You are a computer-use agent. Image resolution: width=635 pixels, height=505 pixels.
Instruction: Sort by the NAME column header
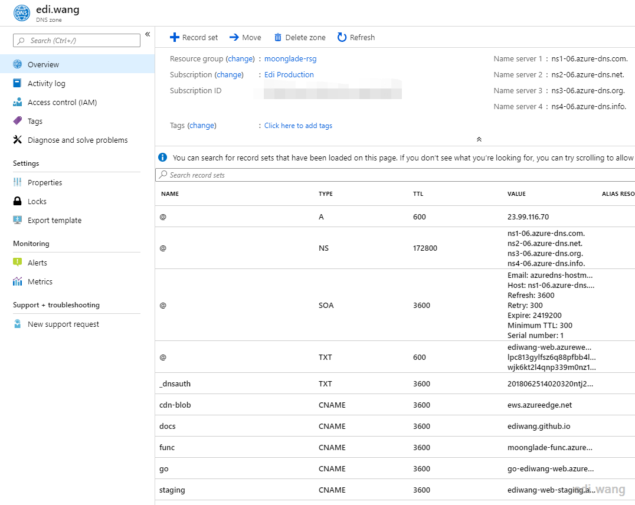[x=170, y=194]
